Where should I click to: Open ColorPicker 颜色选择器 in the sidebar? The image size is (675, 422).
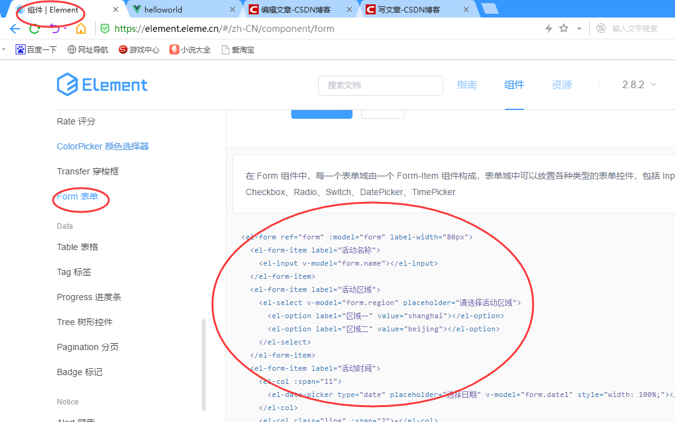coord(103,146)
